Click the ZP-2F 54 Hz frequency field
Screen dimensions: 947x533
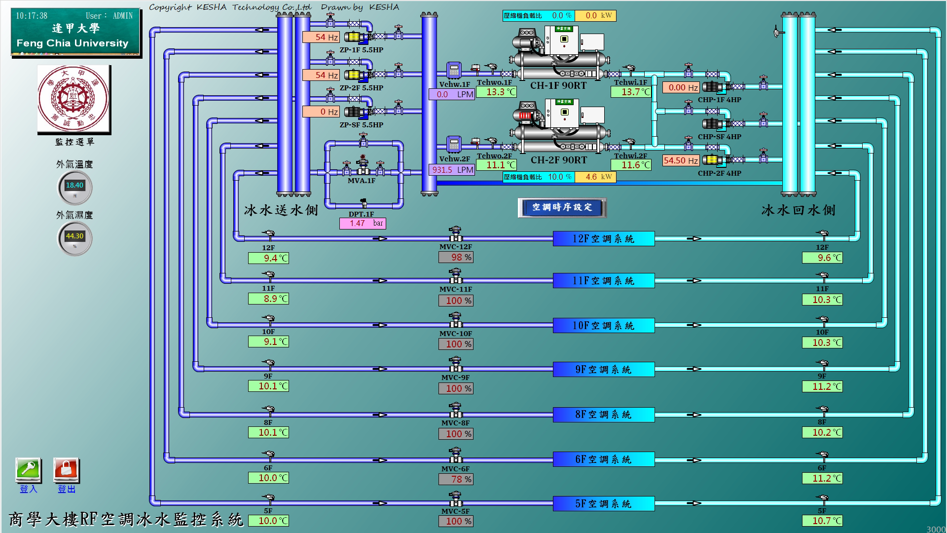[x=321, y=75]
